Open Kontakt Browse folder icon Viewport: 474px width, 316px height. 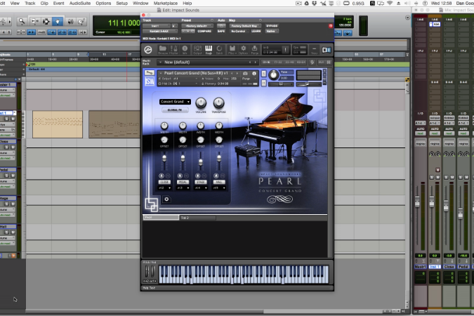163,50
